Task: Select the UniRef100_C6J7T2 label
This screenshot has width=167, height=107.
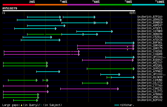Action: pyautogui.click(x=150, y=83)
